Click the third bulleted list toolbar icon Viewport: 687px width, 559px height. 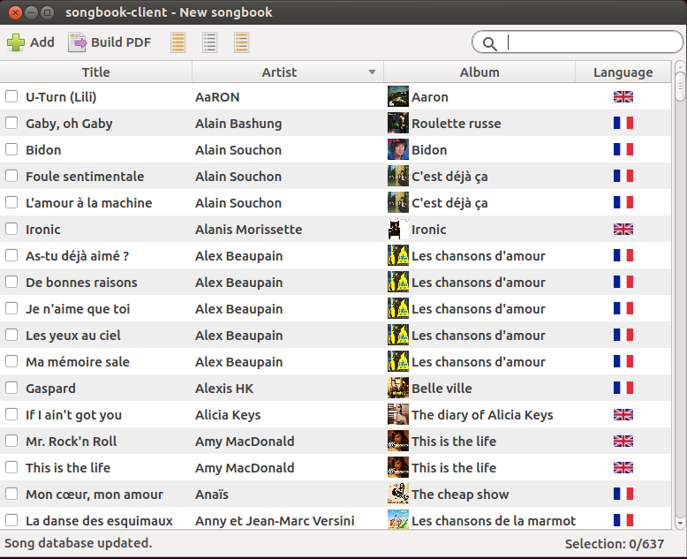242,42
